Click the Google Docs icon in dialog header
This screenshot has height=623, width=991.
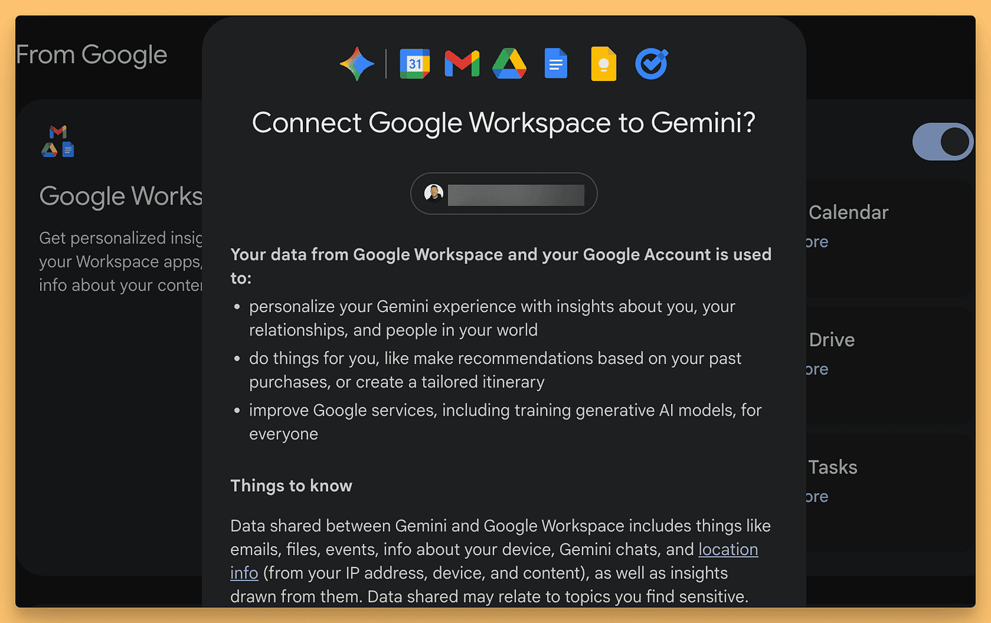point(556,64)
